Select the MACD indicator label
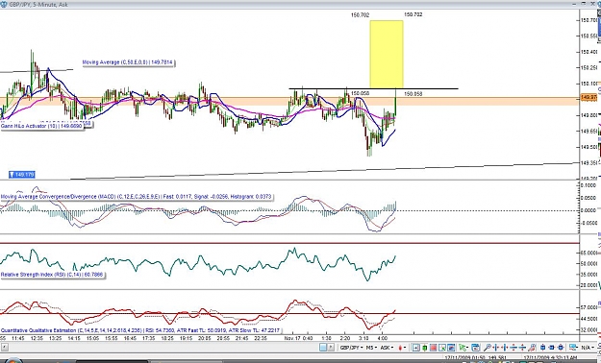601x363 pixels. (137, 197)
